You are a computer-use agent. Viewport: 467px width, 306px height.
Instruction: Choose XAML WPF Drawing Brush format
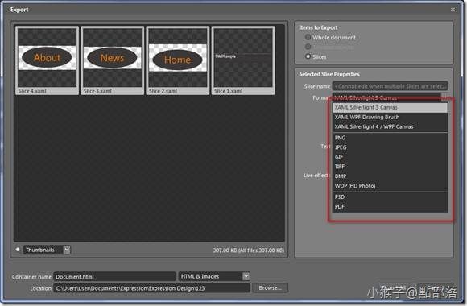391,117
